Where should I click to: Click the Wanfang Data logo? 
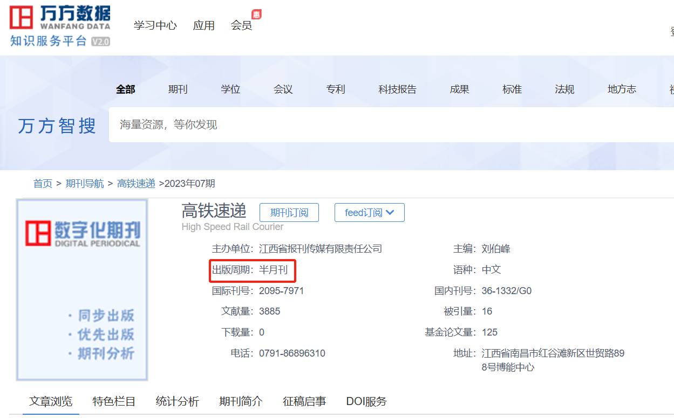point(60,25)
